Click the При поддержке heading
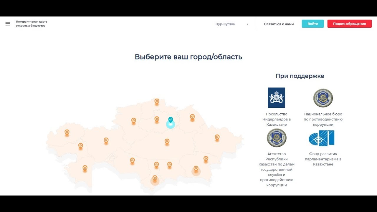Screen dimensions: 377x212 [300, 76]
